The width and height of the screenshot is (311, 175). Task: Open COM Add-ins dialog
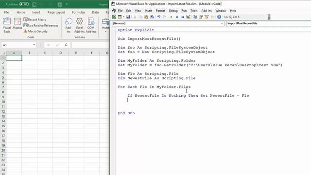pyautogui.click(x=91, y=25)
